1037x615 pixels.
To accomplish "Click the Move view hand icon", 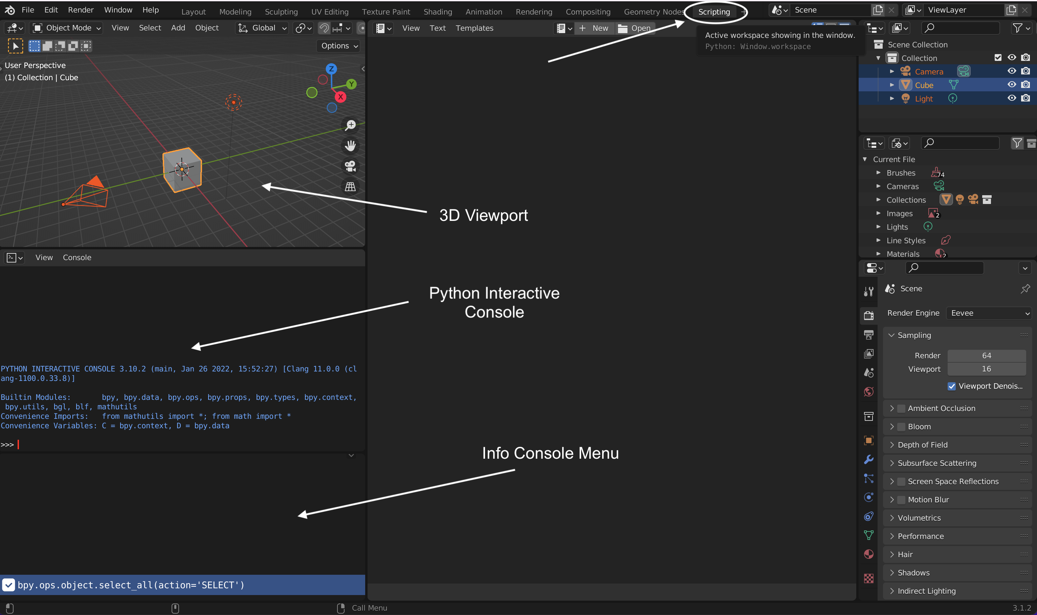I will click(350, 145).
